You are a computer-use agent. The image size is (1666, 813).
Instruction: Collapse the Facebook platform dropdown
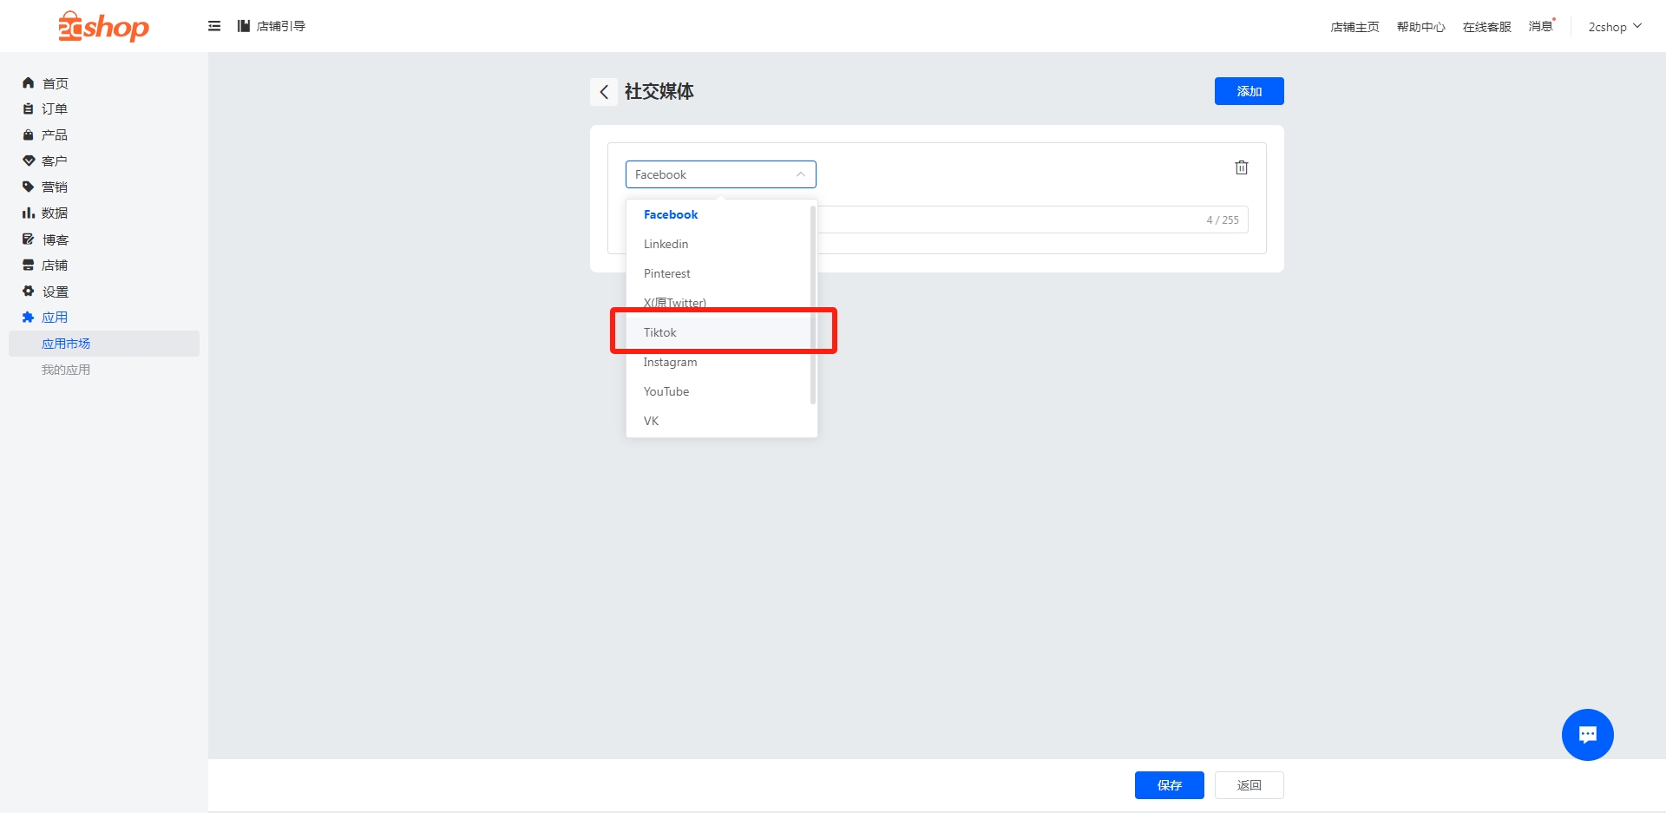click(721, 174)
